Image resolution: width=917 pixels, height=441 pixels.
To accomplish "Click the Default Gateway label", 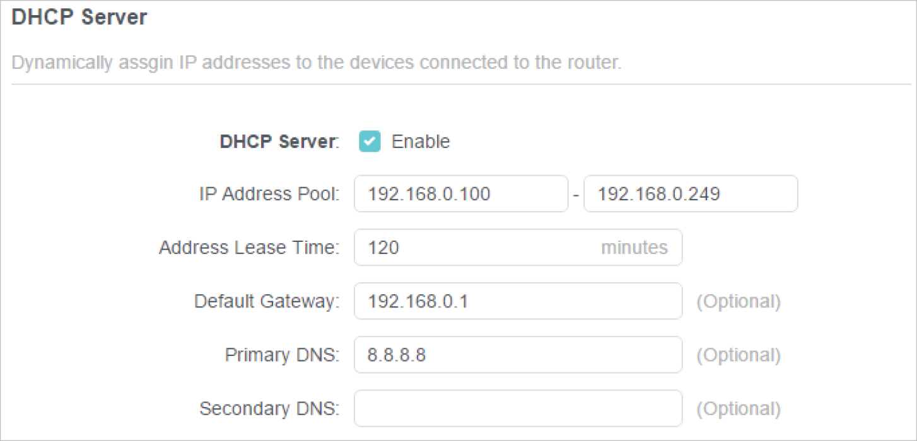I will click(267, 301).
